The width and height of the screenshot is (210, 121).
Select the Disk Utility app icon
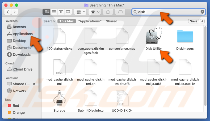pyautogui.click(x=154, y=36)
